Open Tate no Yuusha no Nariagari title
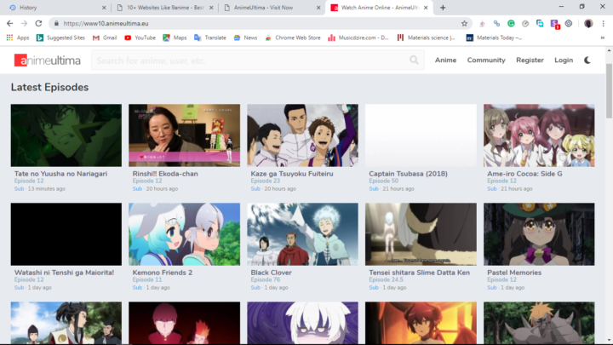Screen dimensions: 613x345 pyautogui.click(x=60, y=174)
